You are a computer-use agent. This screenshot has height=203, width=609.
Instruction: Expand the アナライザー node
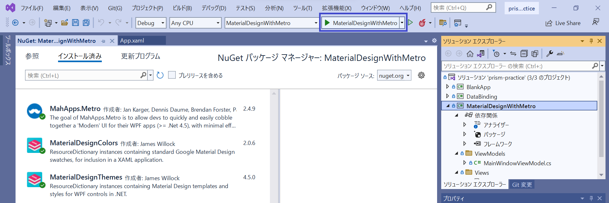pyautogui.click(x=465, y=125)
